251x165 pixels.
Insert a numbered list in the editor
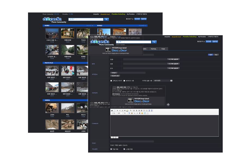[144, 111]
